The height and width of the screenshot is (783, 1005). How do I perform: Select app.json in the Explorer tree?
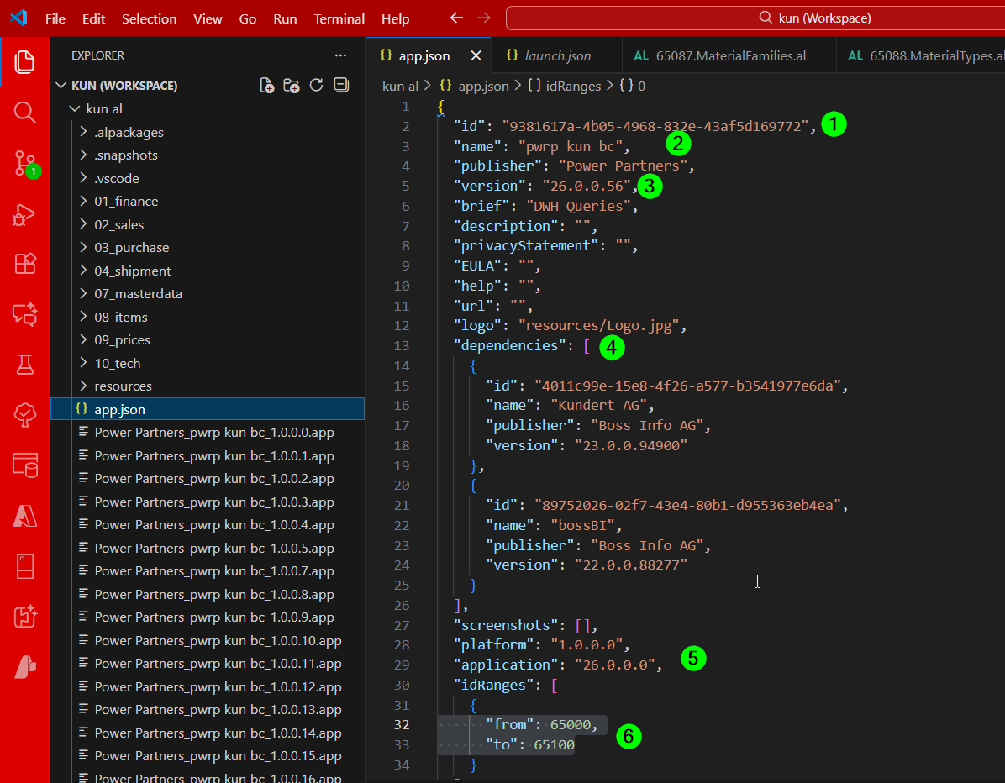(208, 409)
